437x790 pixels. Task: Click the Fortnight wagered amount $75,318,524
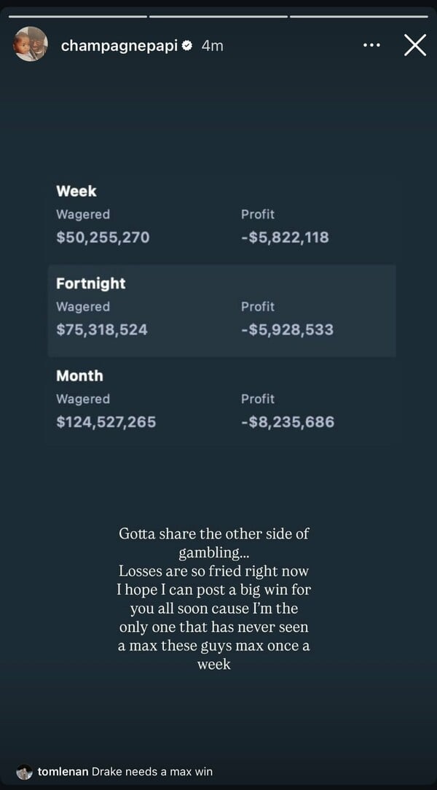(x=102, y=329)
